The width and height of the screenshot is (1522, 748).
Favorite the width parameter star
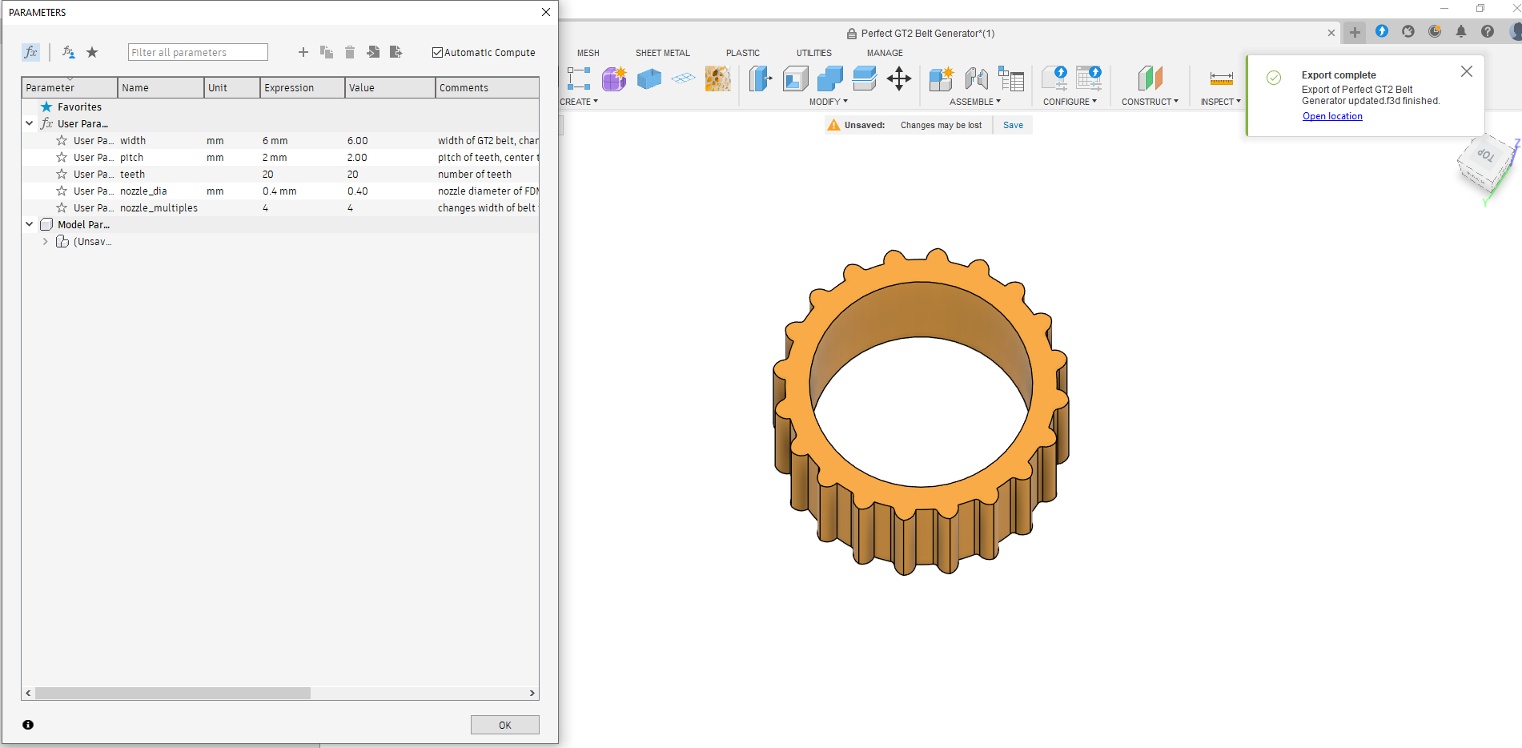[62, 140]
